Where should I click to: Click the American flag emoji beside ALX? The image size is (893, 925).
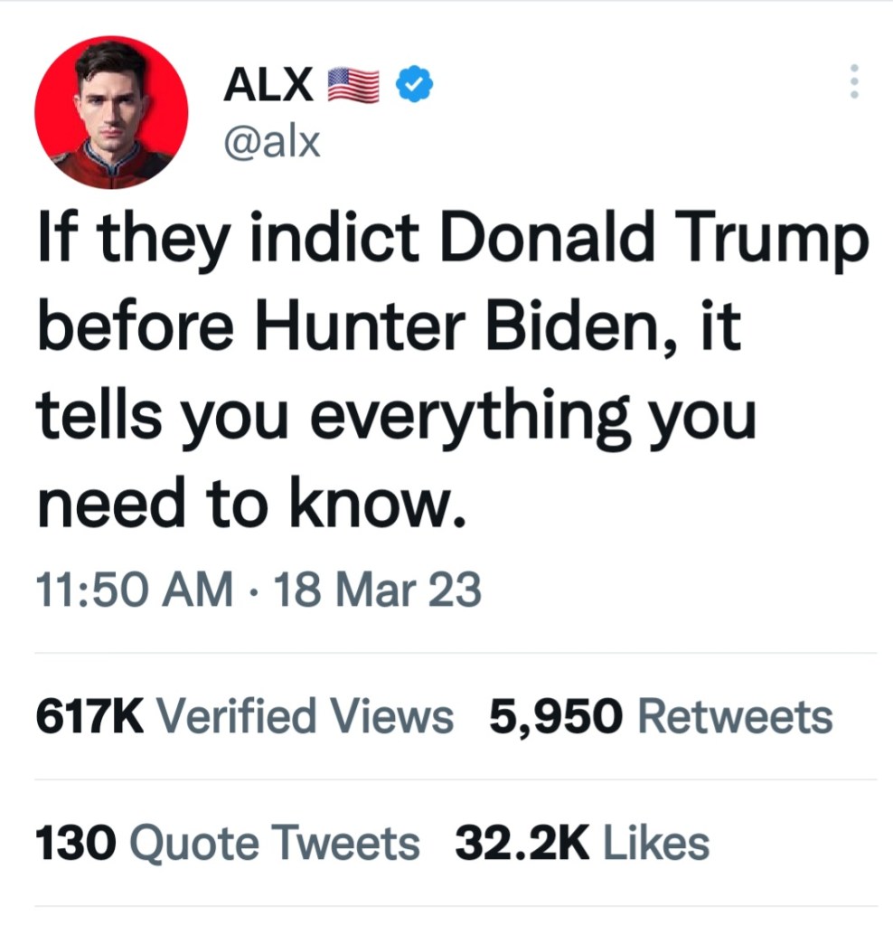pos(352,86)
